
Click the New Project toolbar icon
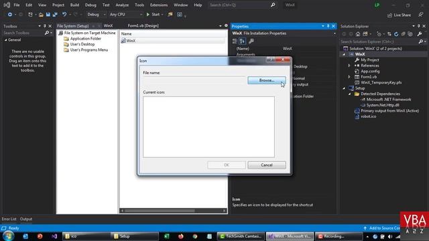[30, 15]
